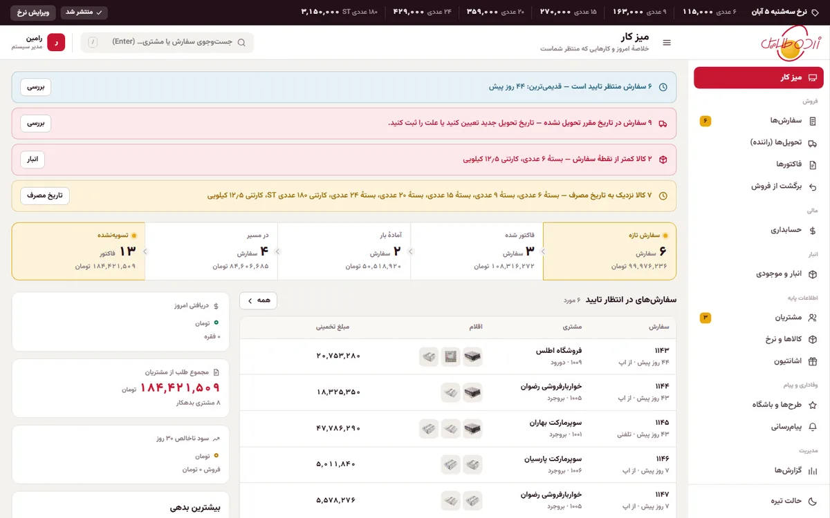Click the delivery truck icon in sidebar
830x518 pixels.
813,143
